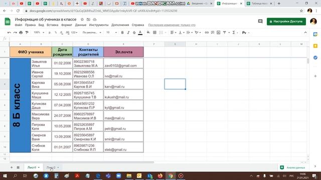Toggle strikethrough formatting
Image resolution: width=321 pixels, height=180 pixels.
coord(134,32)
